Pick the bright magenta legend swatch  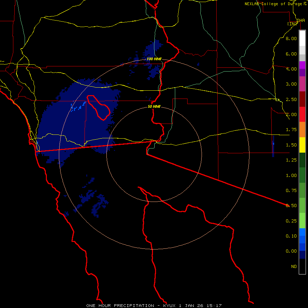coord(302,65)
